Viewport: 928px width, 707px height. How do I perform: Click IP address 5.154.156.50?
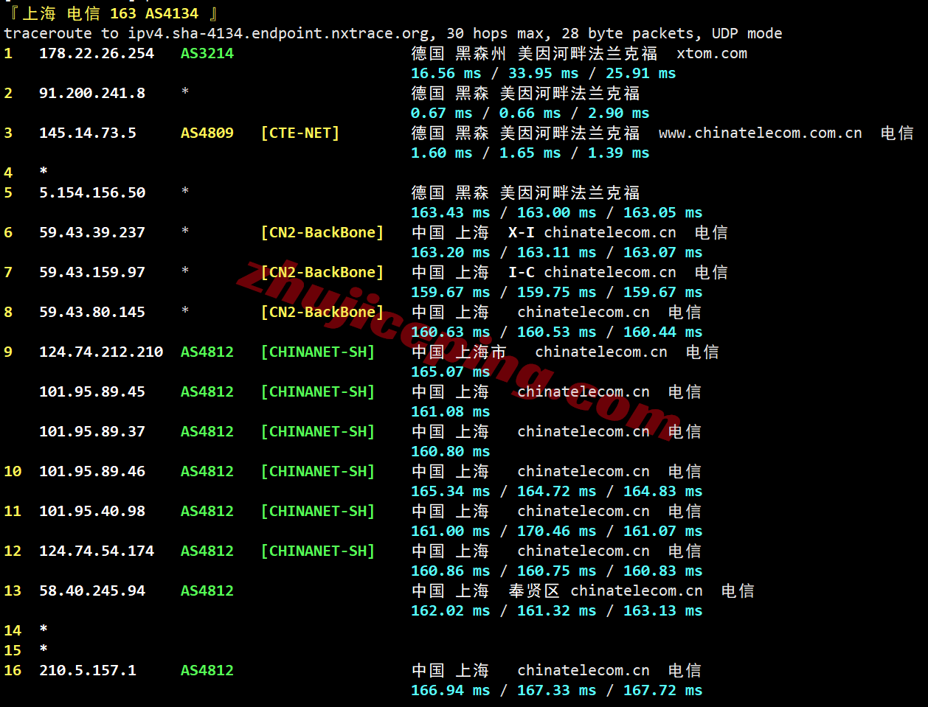[x=92, y=193]
